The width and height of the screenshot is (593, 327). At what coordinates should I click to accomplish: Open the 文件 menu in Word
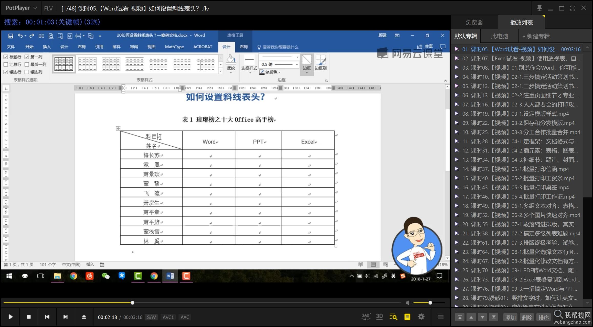click(11, 47)
